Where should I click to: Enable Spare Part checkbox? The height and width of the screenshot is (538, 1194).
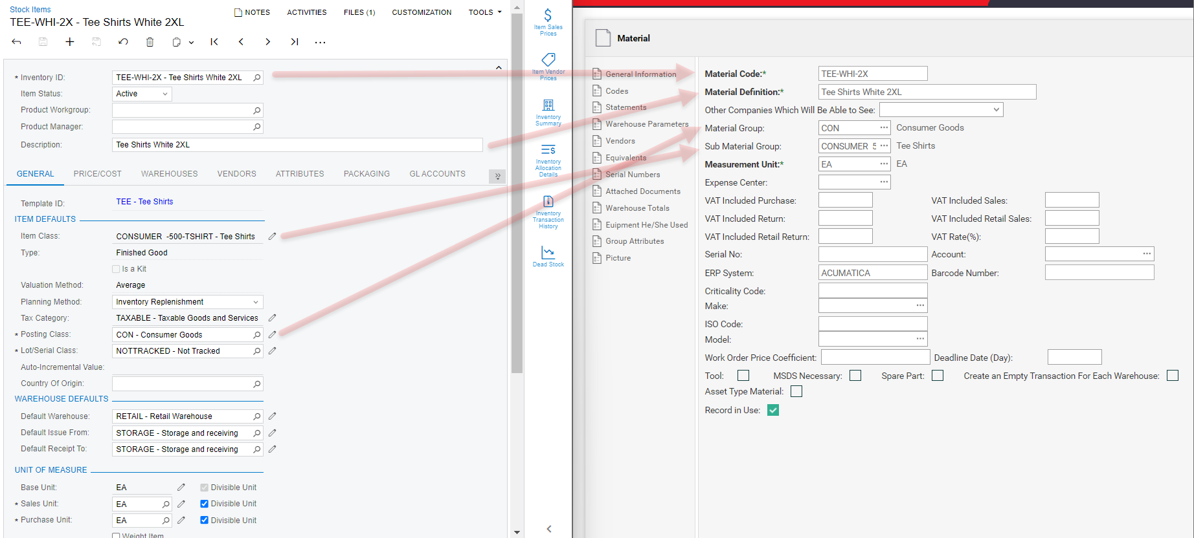(938, 376)
